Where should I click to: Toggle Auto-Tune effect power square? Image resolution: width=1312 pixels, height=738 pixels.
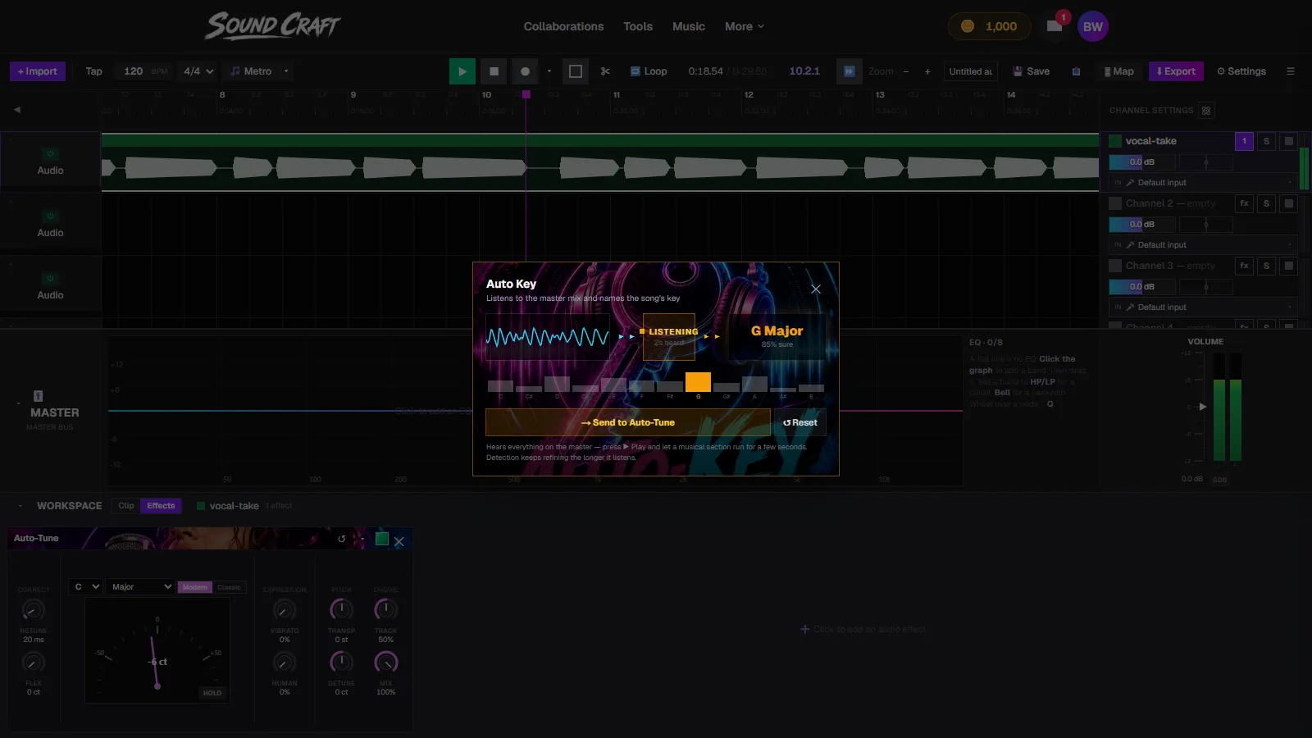[381, 539]
